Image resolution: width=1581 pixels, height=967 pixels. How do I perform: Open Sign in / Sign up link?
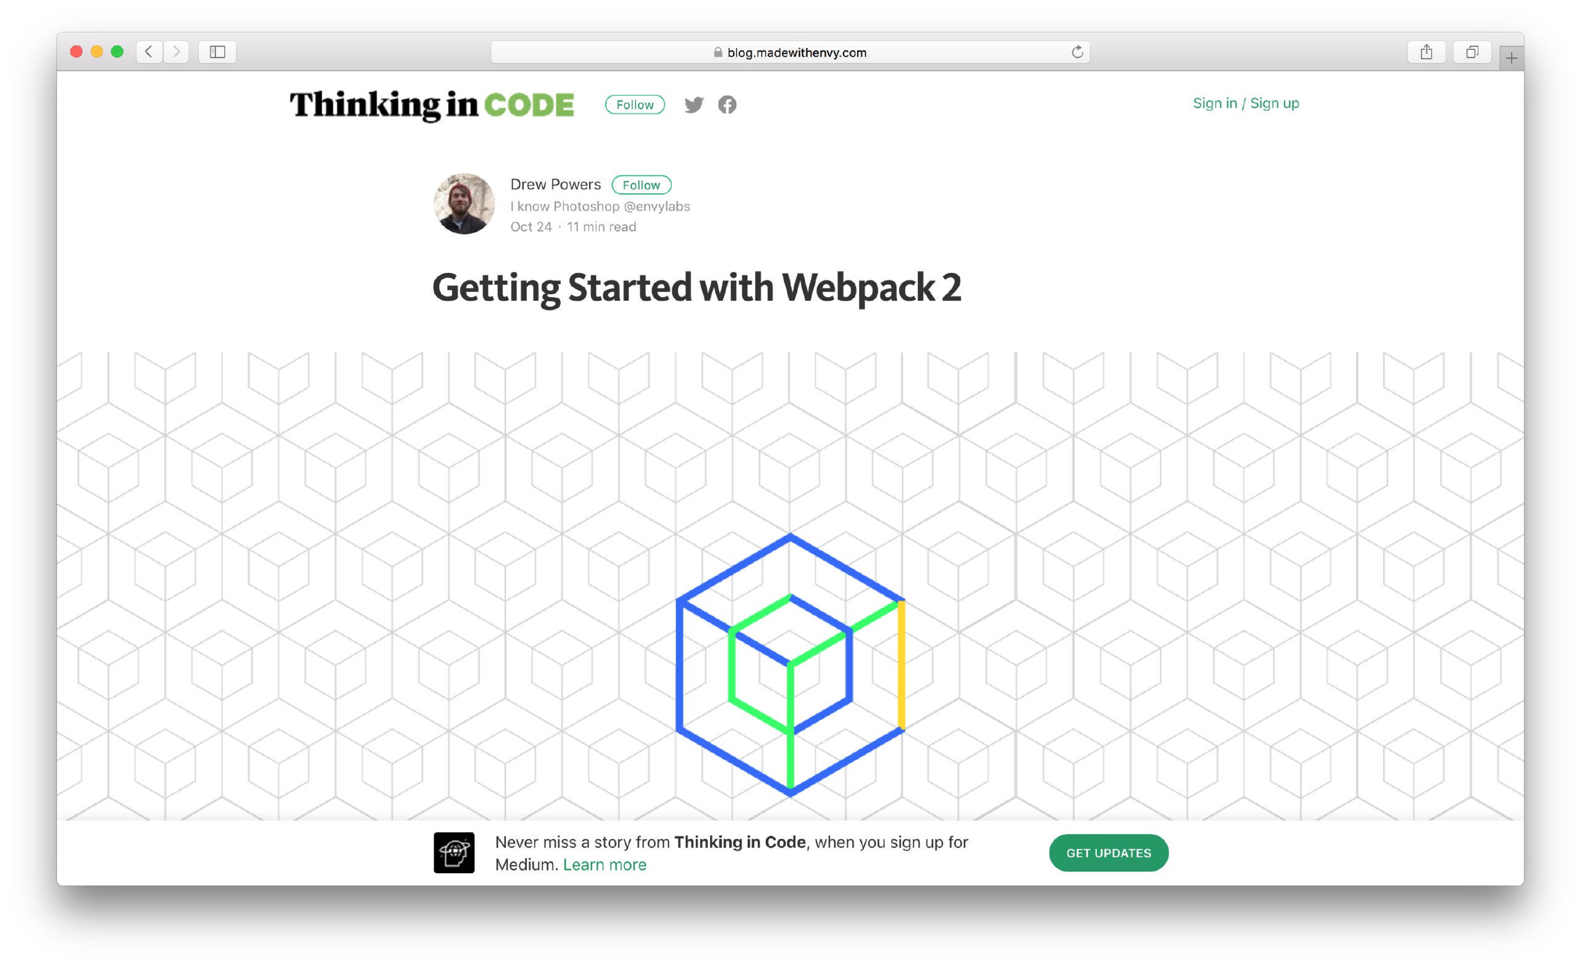[x=1246, y=103]
